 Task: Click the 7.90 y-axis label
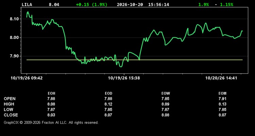point(15,56)
